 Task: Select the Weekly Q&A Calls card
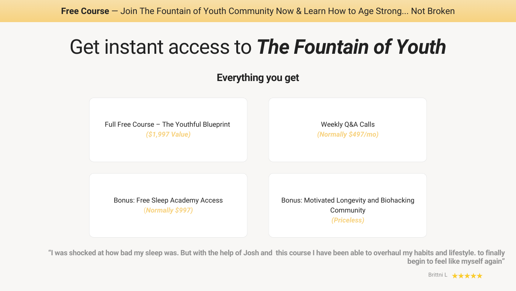pyautogui.click(x=348, y=130)
